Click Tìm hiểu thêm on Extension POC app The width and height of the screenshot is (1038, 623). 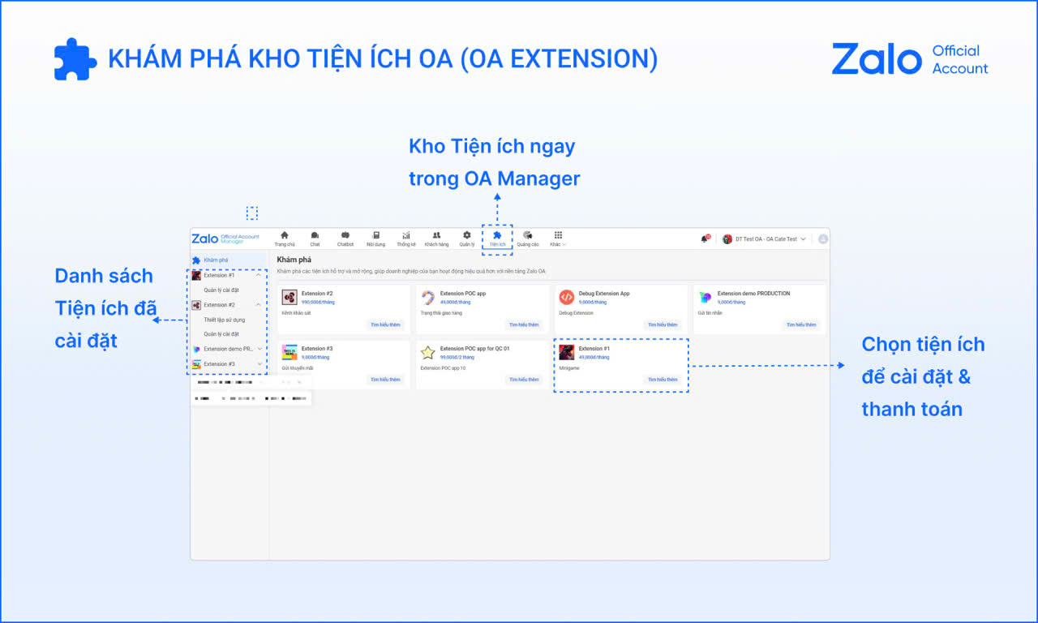[524, 324]
